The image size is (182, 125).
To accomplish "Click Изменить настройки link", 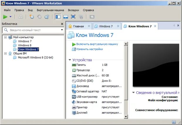I will point(90,49).
